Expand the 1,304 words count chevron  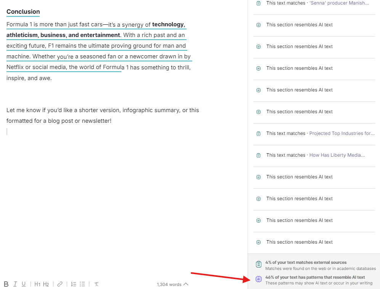pos(186,284)
